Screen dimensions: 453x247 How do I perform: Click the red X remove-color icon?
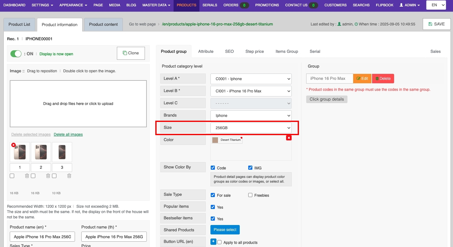[x=289, y=138]
